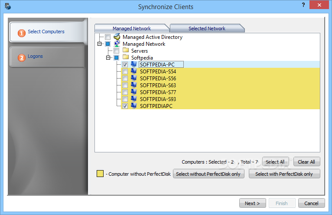The width and height of the screenshot is (332, 215).
Task: Check the SOFTPEDIA-S63 checkbox
Action: coord(125,85)
